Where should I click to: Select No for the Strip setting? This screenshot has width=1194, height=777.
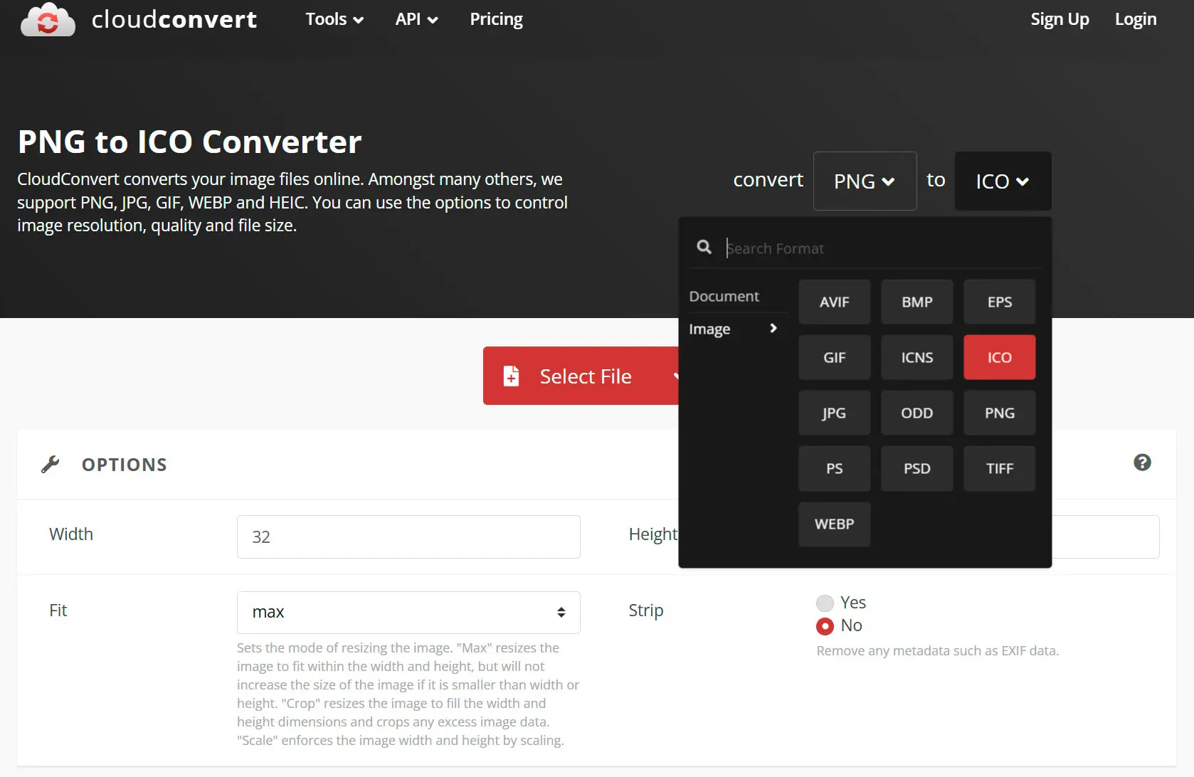coord(824,625)
